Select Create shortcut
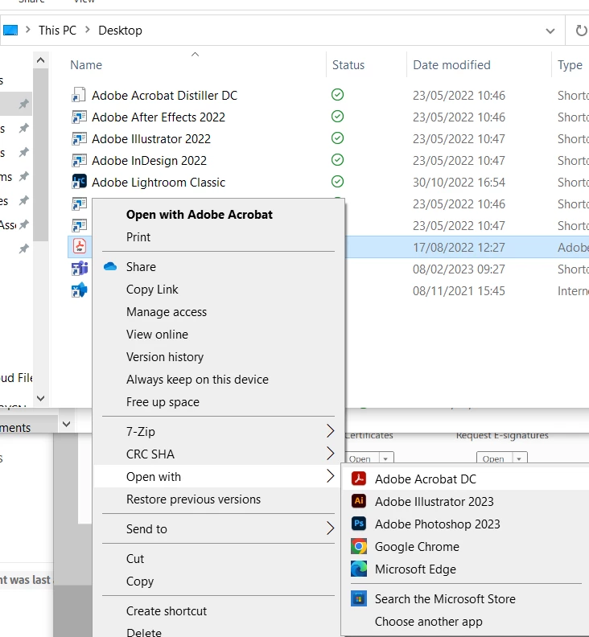This screenshot has height=637, width=589. (167, 611)
